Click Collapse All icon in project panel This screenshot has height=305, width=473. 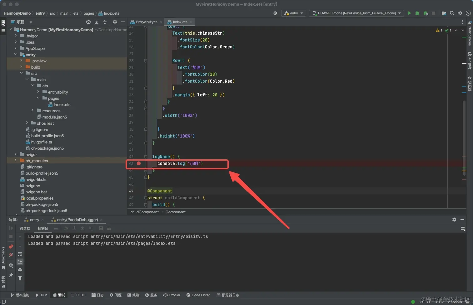tap(105, 22)
